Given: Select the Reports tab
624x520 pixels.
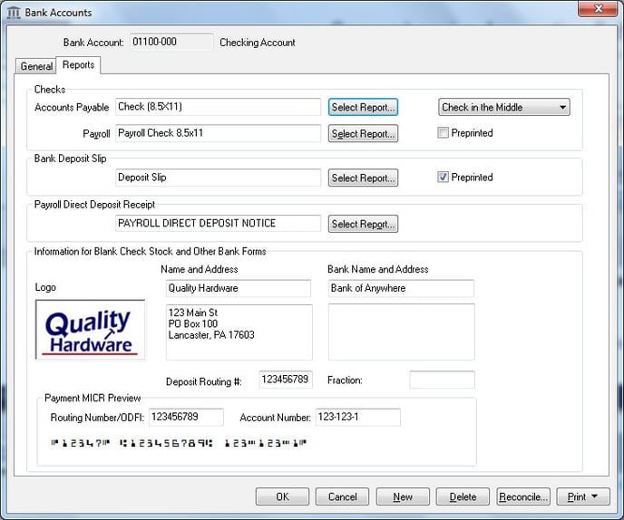Looking at the screenshot, I should click(79, 65).
